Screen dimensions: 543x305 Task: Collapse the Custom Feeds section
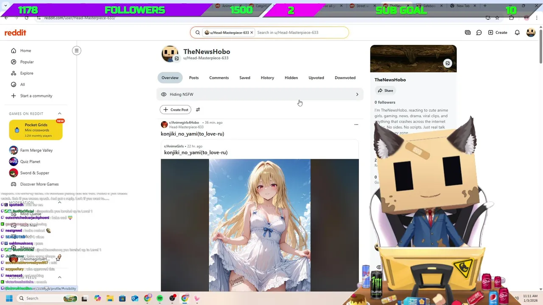(59, 277)
